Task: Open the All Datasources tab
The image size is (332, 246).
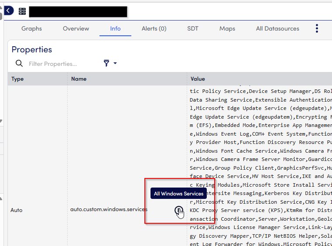Action: tap(277, 29)
